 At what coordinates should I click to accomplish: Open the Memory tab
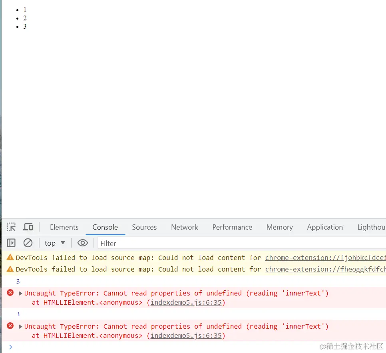[x=279, y=227]
